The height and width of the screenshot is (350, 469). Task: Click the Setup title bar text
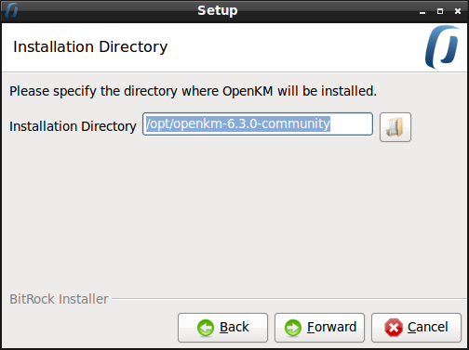tap(218, 10)
